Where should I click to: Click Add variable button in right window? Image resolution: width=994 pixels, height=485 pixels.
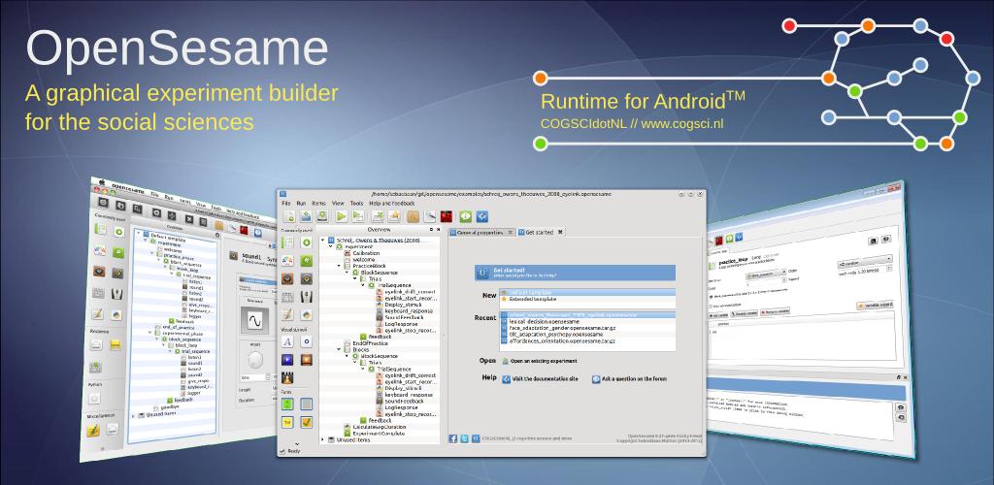pos(718,315)
